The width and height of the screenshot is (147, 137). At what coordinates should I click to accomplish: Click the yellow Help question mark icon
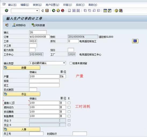tap(116, 11)
